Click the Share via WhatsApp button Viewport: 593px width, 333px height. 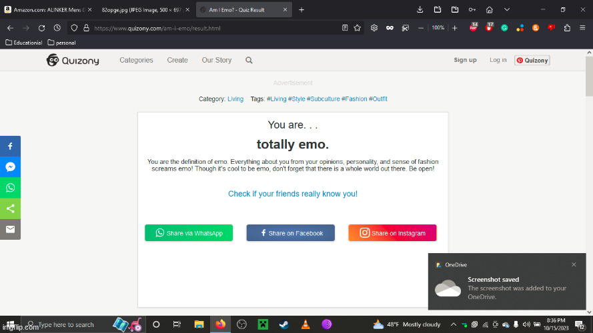pyautogui.click(x=189, y=233)
